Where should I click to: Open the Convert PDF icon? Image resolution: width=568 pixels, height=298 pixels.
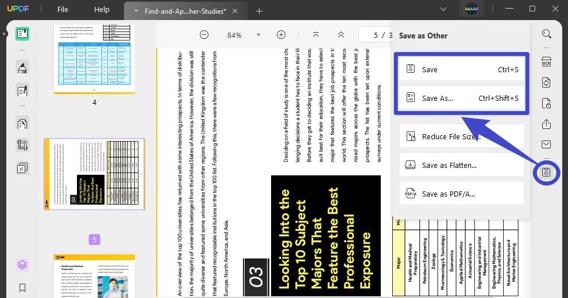[546, 83]
